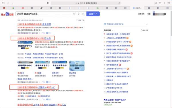The height and width of the screenshot is (108, 172).
Task: Open image search with the camera icon
Action: pos(83,14)
